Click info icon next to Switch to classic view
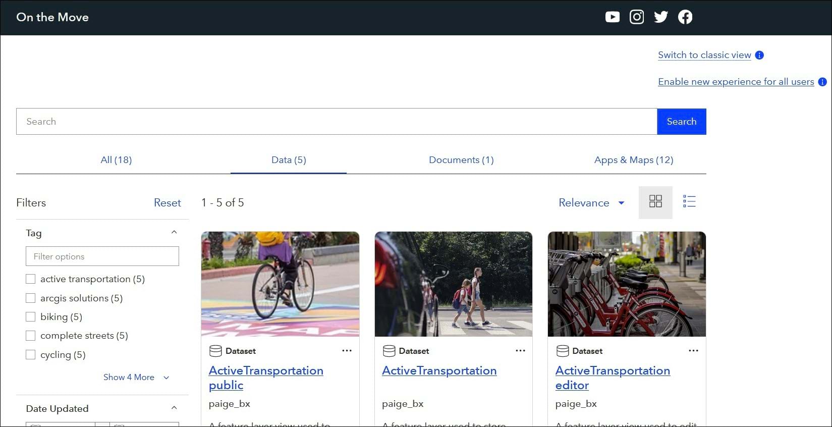This screenshot has width=832, height=427. point(759,55)
